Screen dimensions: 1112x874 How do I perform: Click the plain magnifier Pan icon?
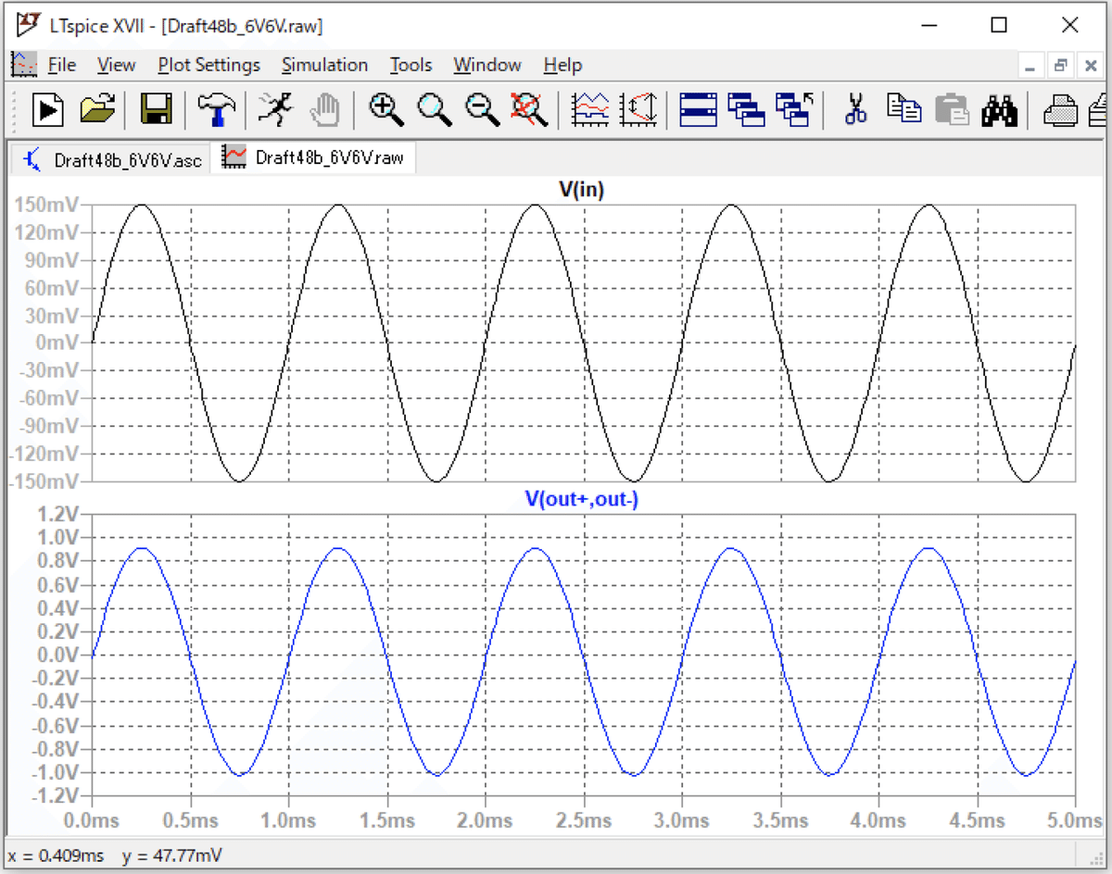pos(434,110)
